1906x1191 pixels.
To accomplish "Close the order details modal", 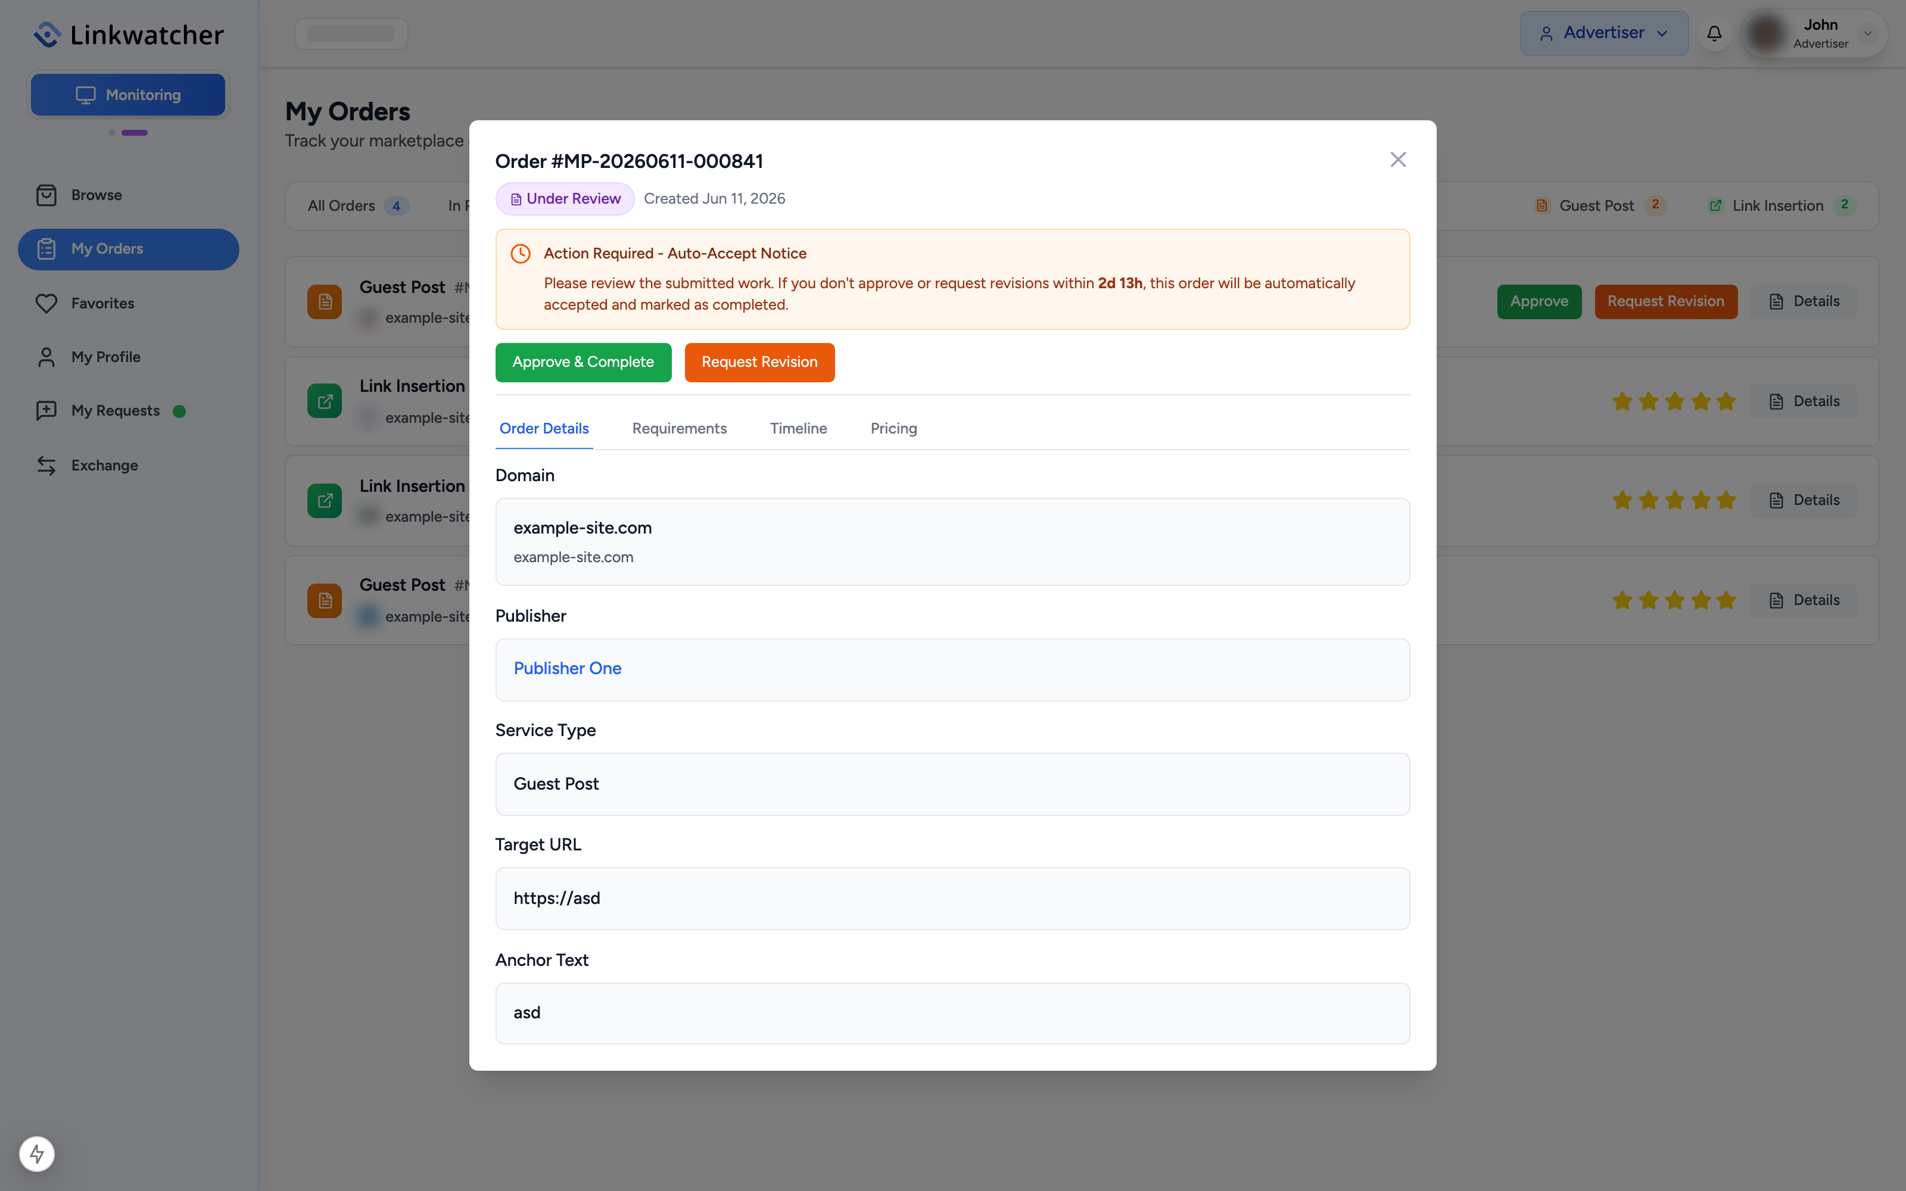I will point(1397,160).
